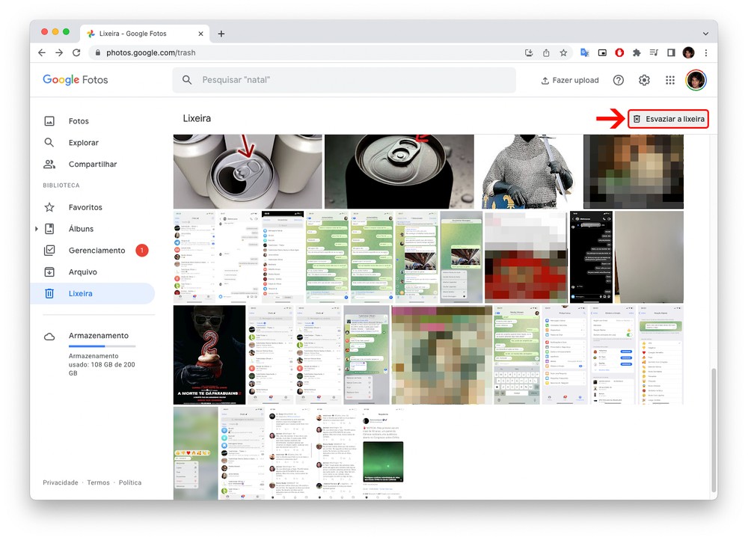
Task: Bookmark this page with the star icon
Action: pyautogui.click(x=563, y=53)
